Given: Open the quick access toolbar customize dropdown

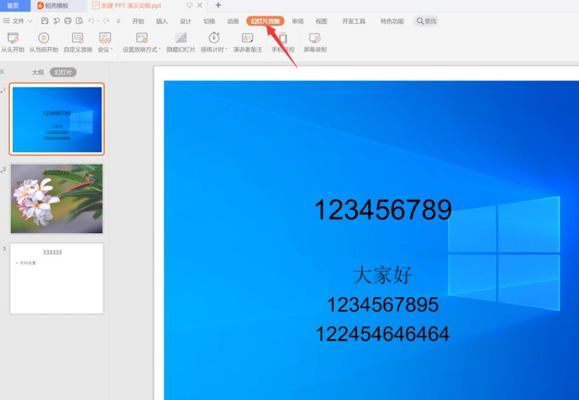Looking at the screenshot, I should (x=118, y=21).
